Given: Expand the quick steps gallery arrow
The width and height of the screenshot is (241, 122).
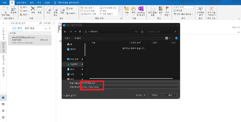Looking at the screenshot, I should (119, 14).
